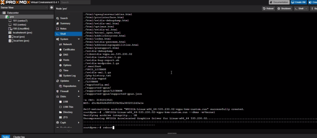Open the ZFS panel
317x138 pixels.
tap(65, 117)
